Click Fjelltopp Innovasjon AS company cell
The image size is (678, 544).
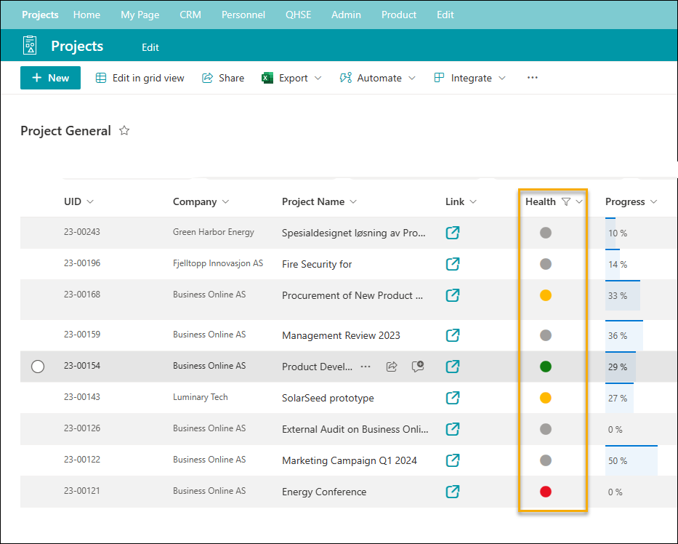click(x=218, y=263)
